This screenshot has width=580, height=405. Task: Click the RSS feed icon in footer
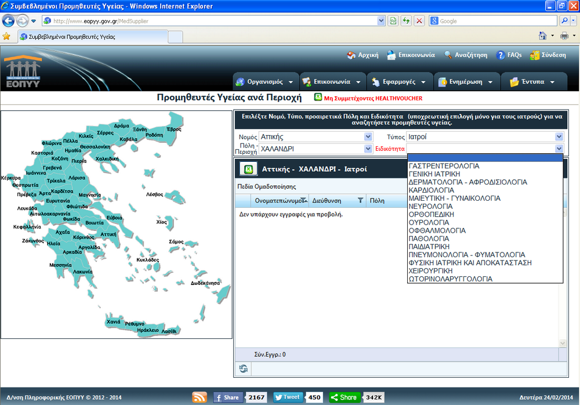(200, 397)
